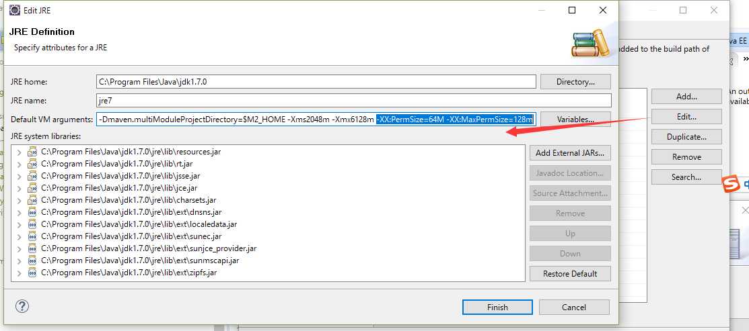Click Remove in the background Preferences window
749x331 pixels.
[686, 156]
